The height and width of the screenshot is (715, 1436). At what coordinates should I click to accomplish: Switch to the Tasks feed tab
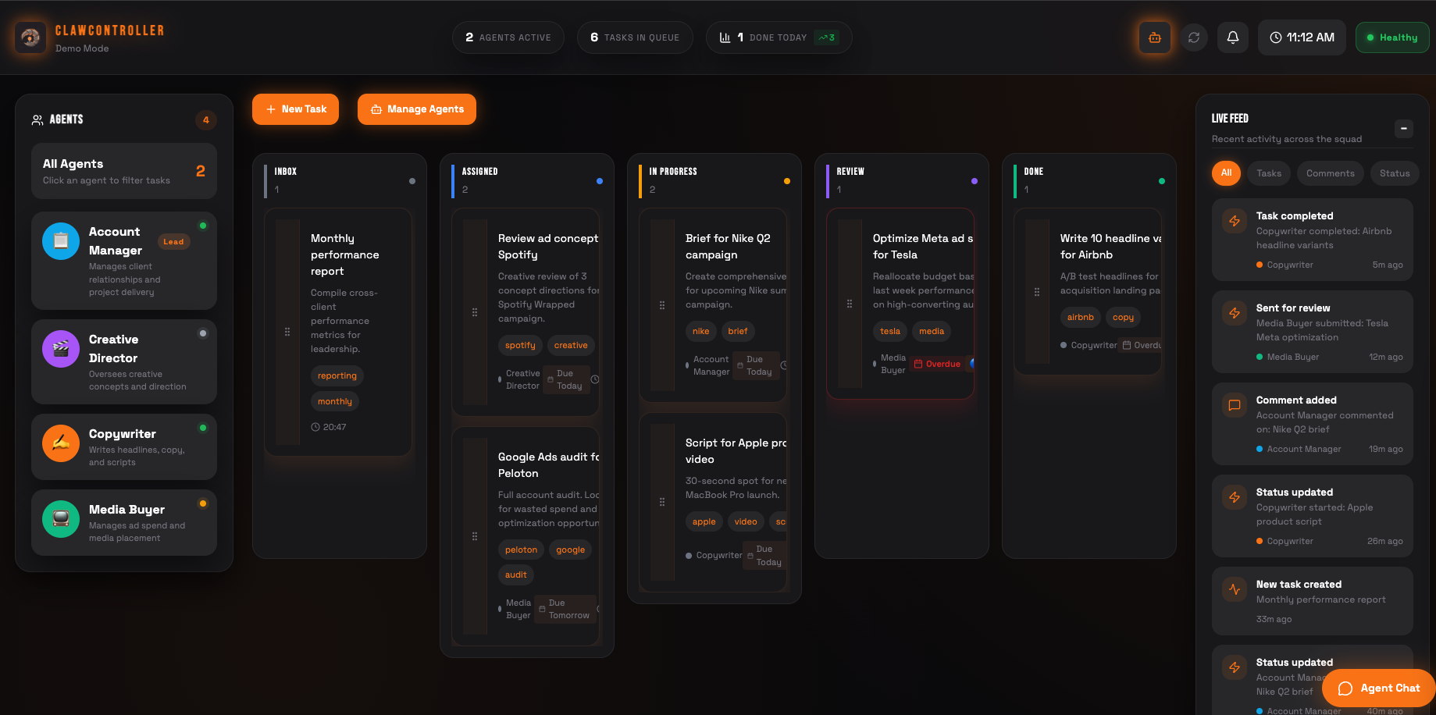coord(1268,173)
